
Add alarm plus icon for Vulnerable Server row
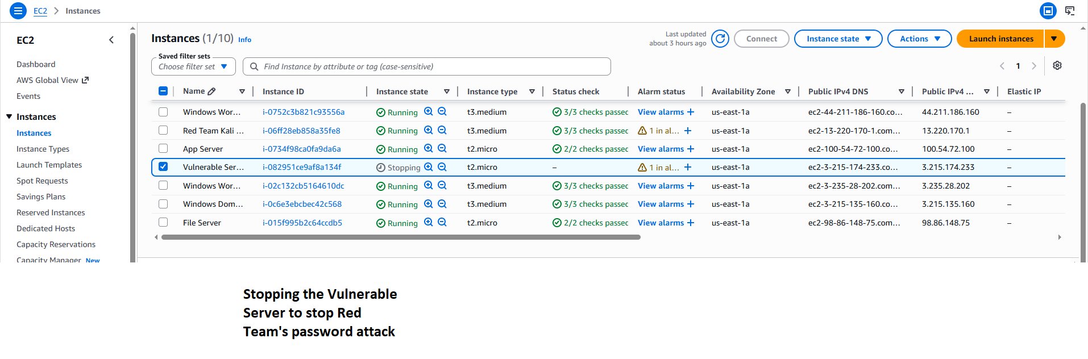[688, 167]
